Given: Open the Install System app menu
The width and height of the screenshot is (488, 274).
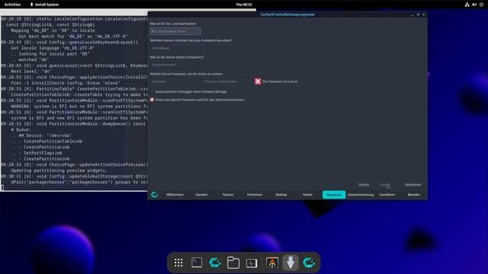Looking at the screenshot, I should pyautogui.click(x=44, y=5).
